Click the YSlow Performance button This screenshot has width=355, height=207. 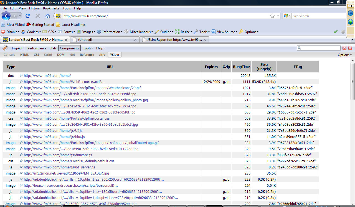click(37, 48)
